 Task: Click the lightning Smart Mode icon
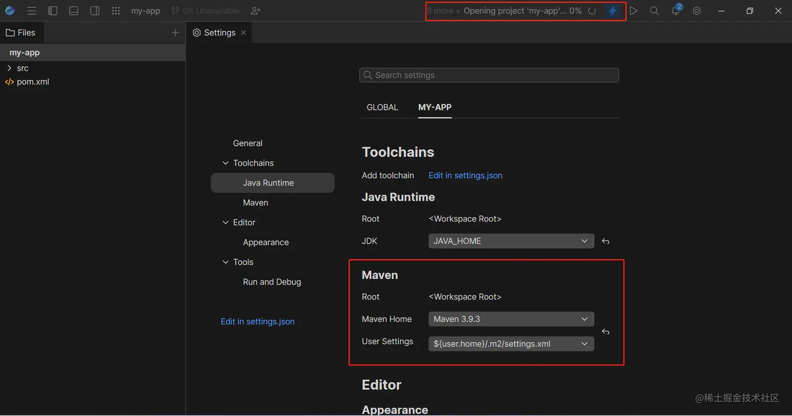point(612,10)
